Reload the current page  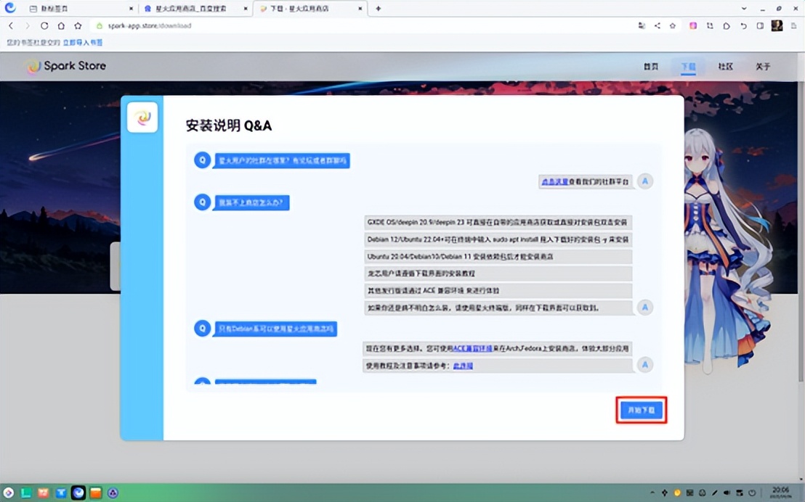pyautogui.click(x=44, y=25)
